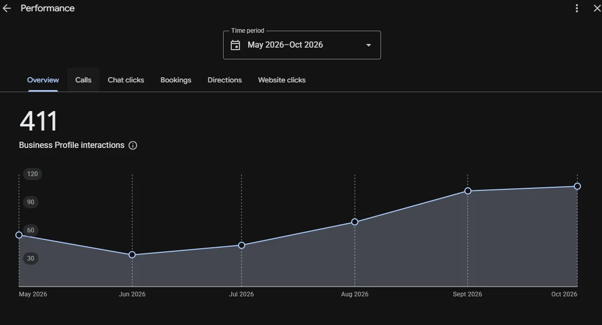This screenshot has width=602, height=325.
Task: Open the Chat clicks tab
Action: (126, 80)
